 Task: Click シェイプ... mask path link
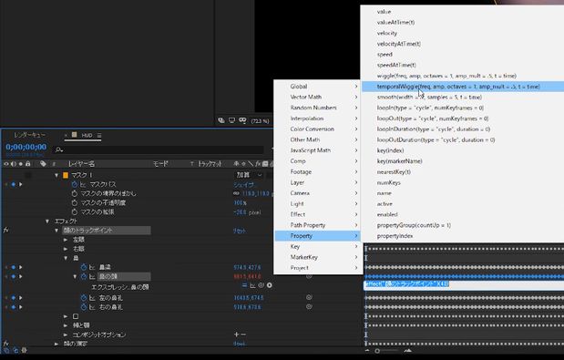coord(244,184)
